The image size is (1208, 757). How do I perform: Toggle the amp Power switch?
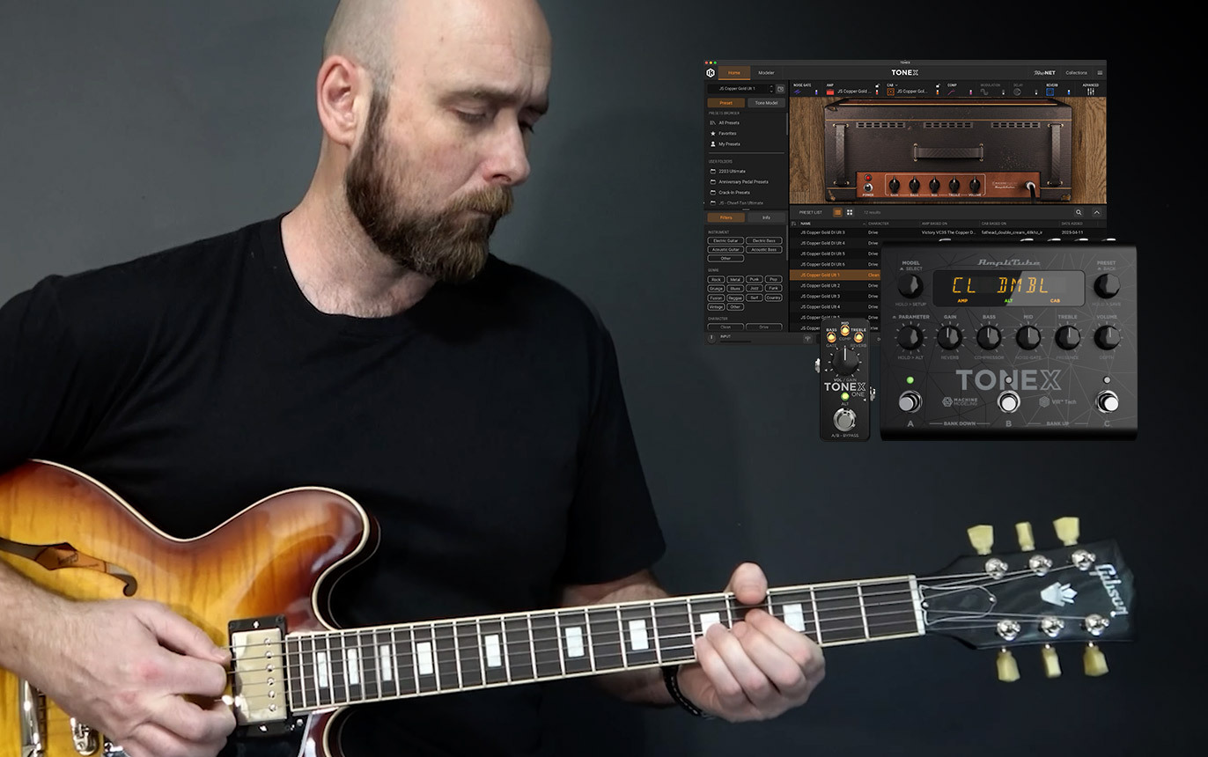point(868,187)
